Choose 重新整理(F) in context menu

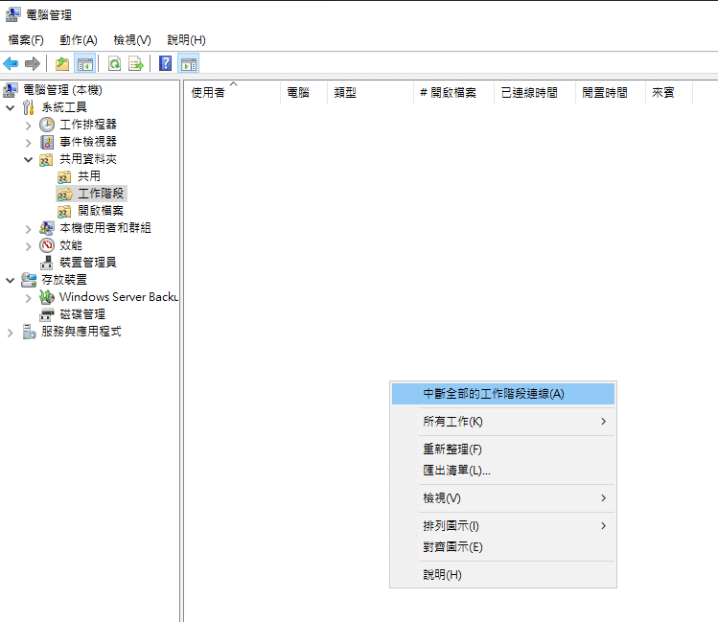502,449
